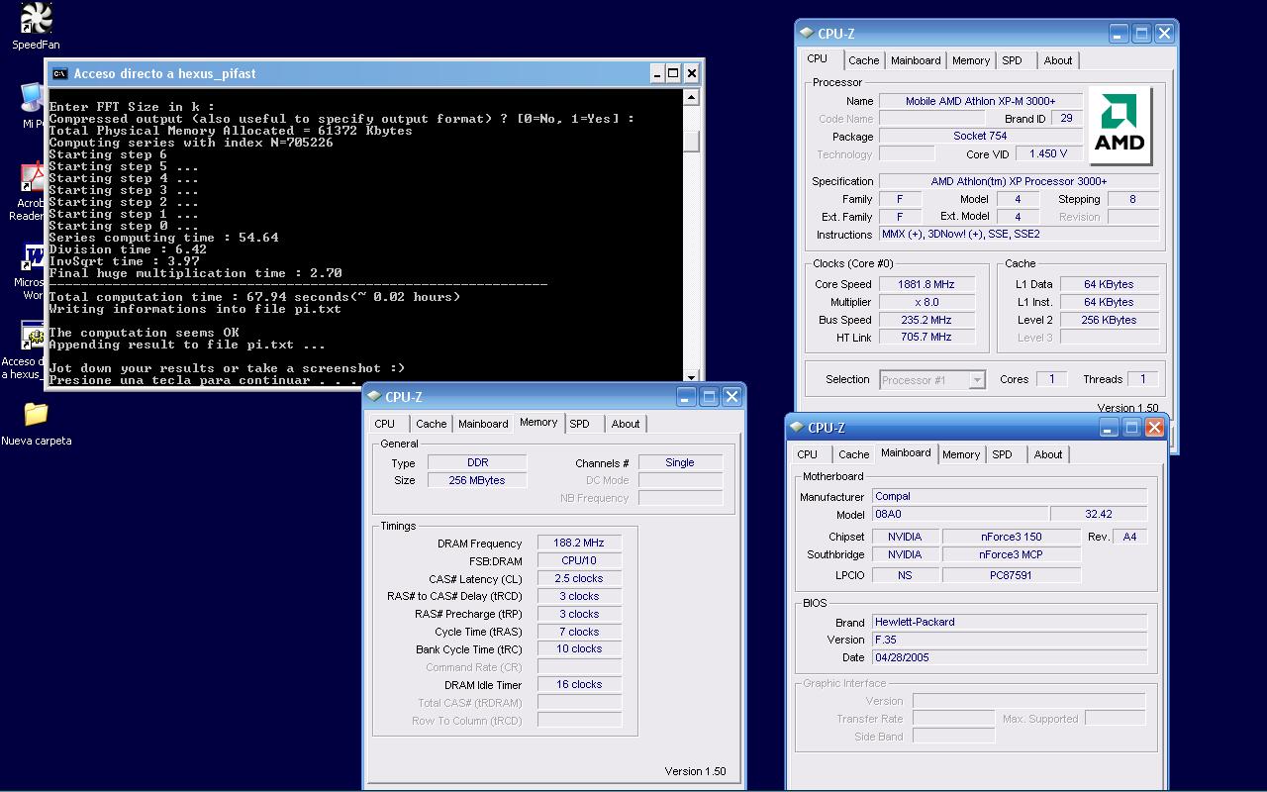Select Memory tab in Mainboard CPU-Z window
The height and width of the screenshot is (792, 1267).
click(961, 454)
